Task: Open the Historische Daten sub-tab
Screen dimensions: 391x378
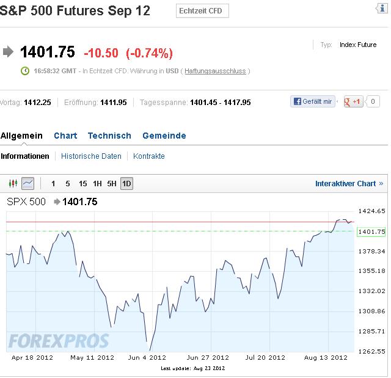Action: [91, 156]
